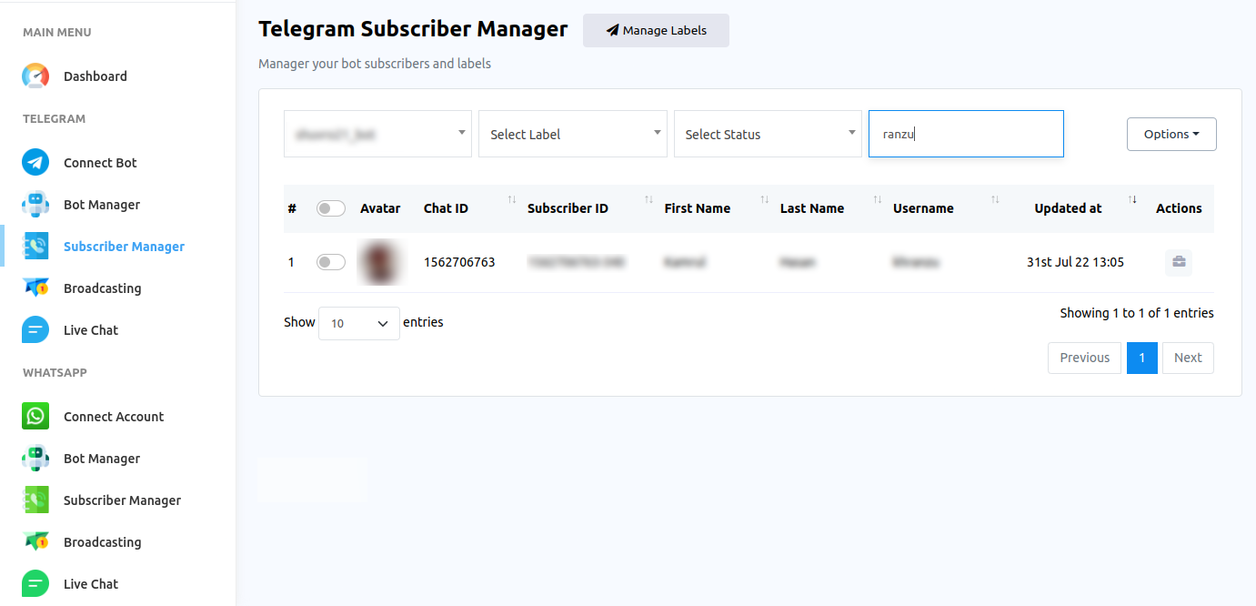
Task: Sort by First Name arrows icon
Action: pos(764,199)
